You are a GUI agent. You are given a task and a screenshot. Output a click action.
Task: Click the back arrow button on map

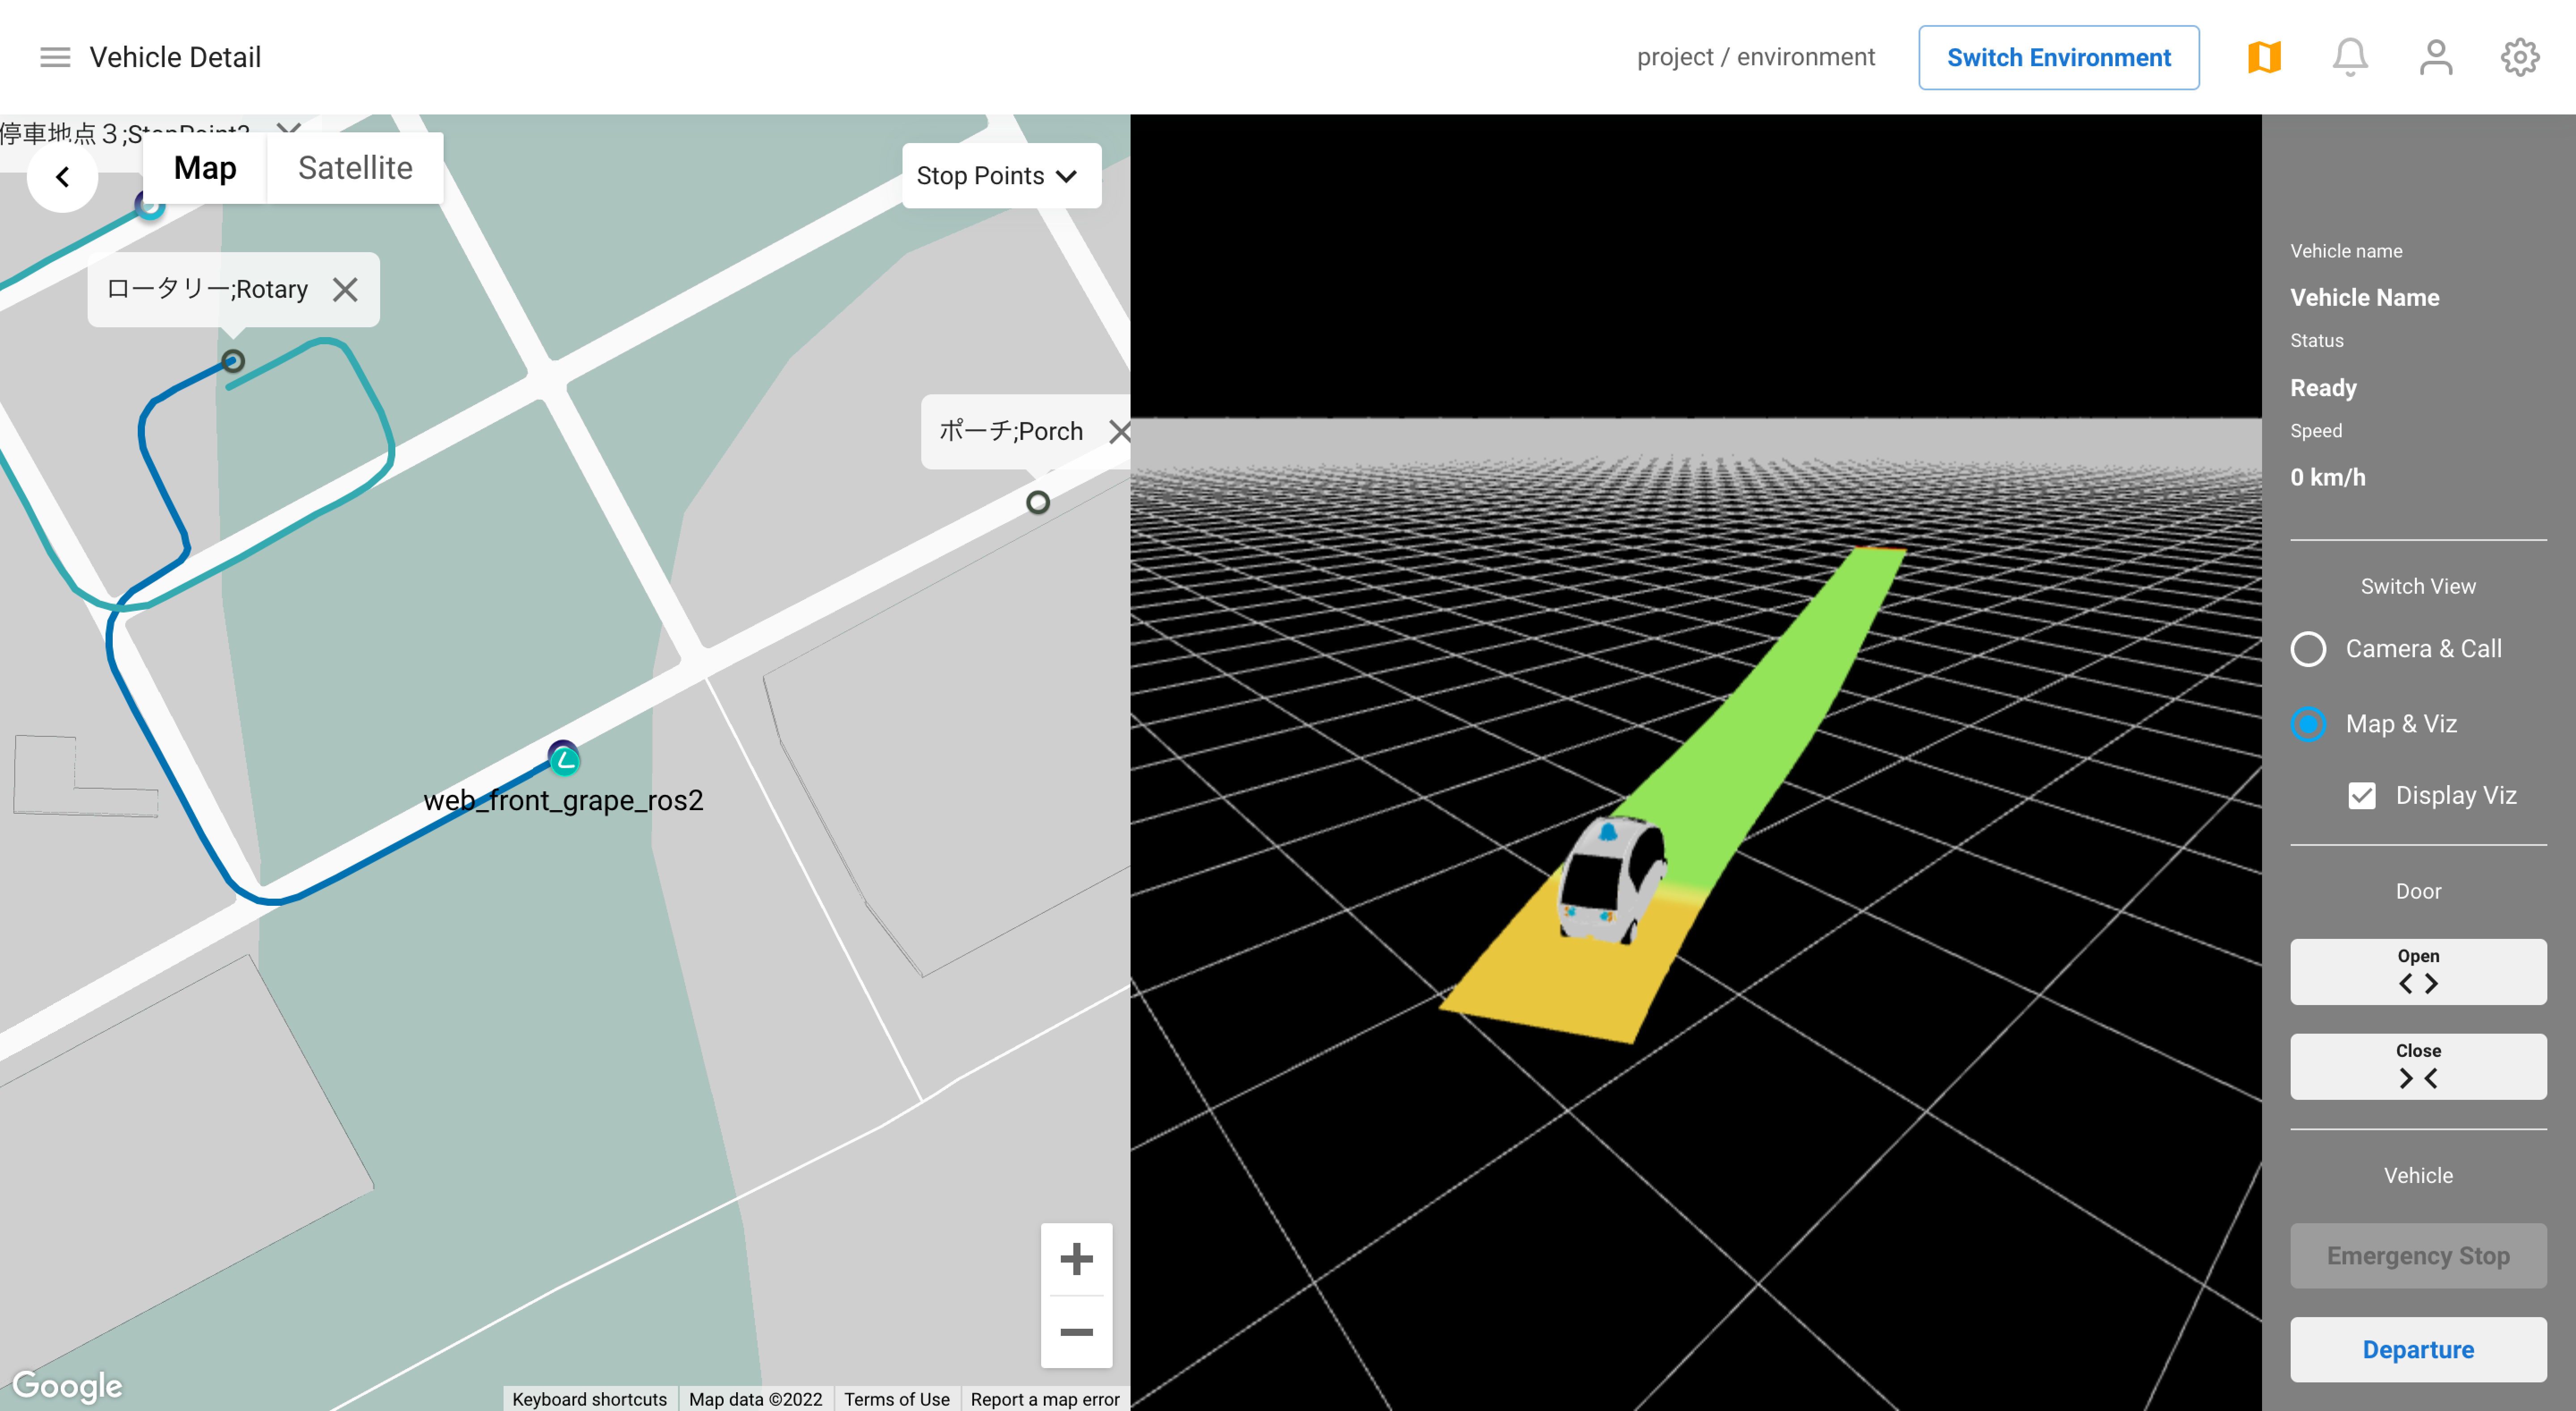coord(63,177)
